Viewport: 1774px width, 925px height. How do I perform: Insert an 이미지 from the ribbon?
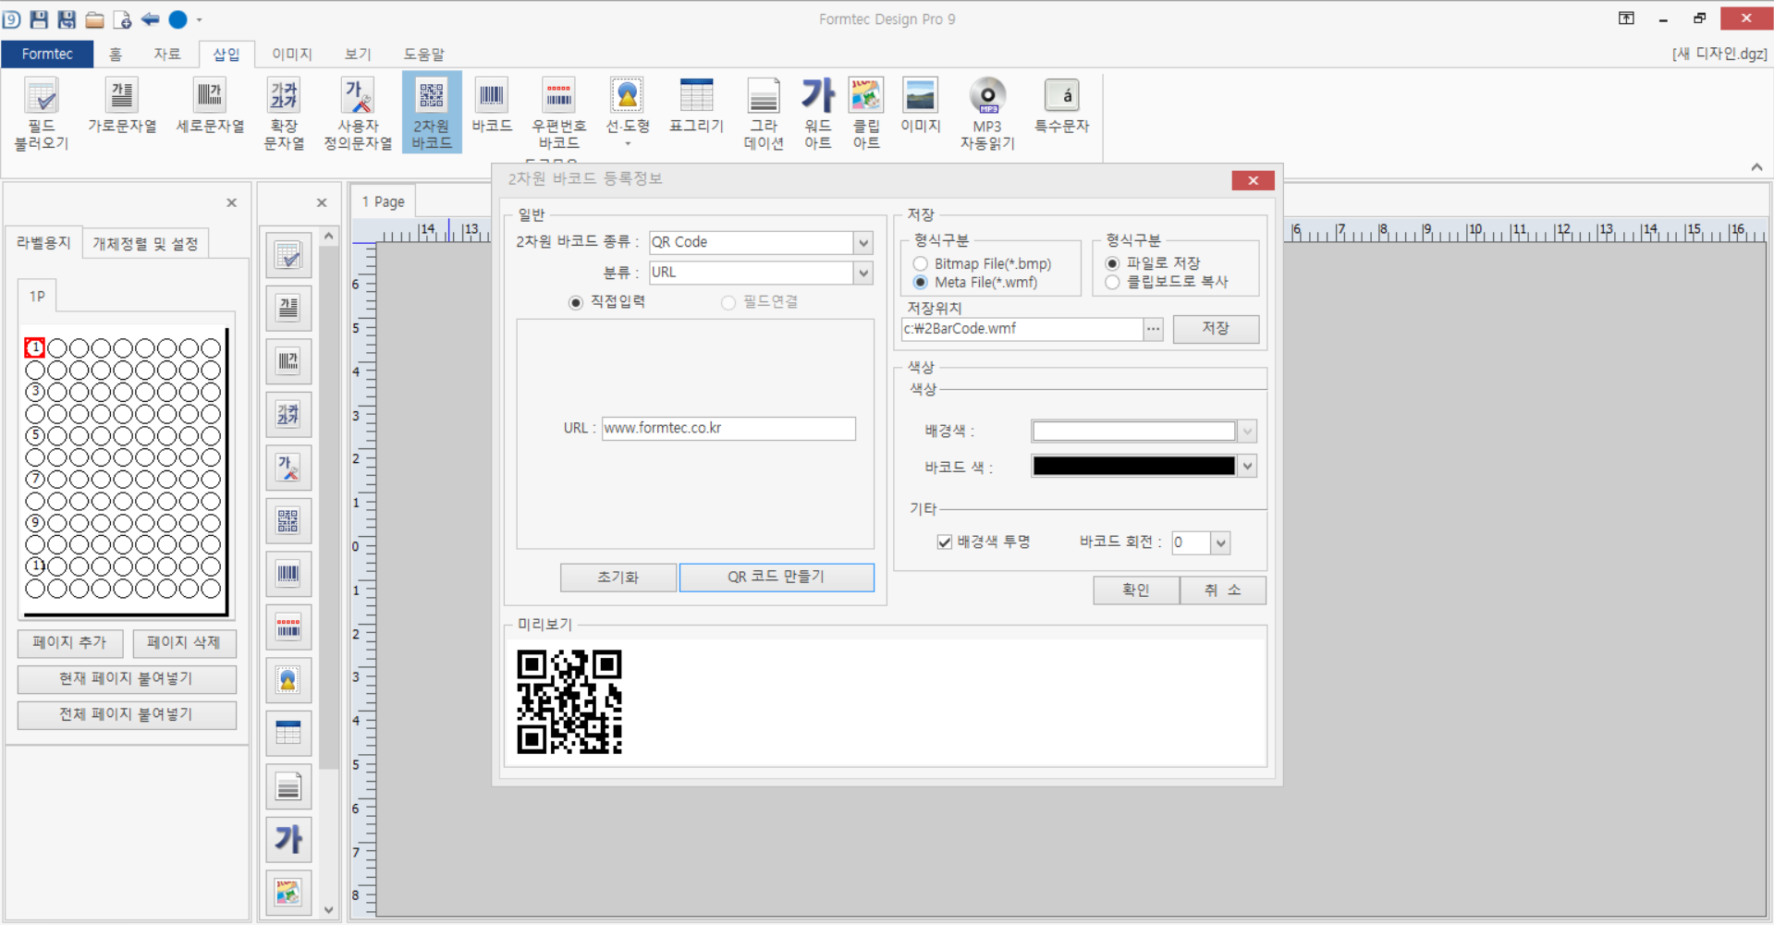point(920,106)
